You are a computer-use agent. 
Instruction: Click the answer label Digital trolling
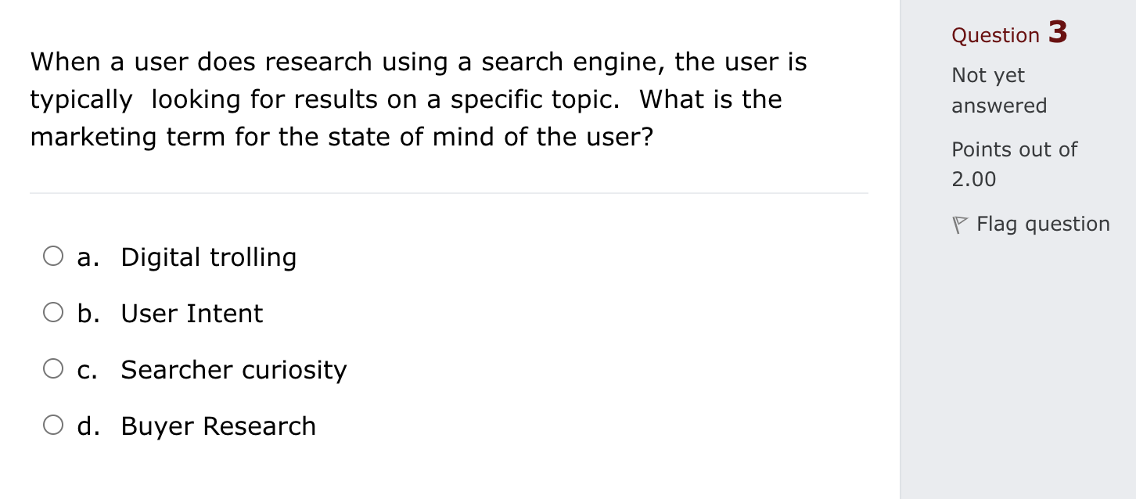click(x=208, y=257)
